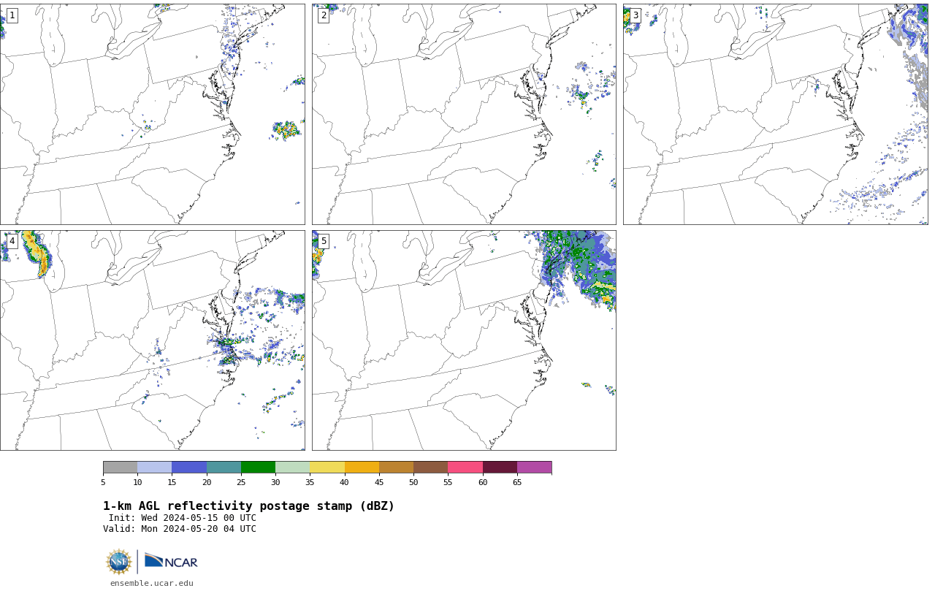Image resolution: width=935 pixels, height=591 pixels.
Task: Click the light lavender 10-15 dBZ swatch
Action: click(x=154, y=468)
